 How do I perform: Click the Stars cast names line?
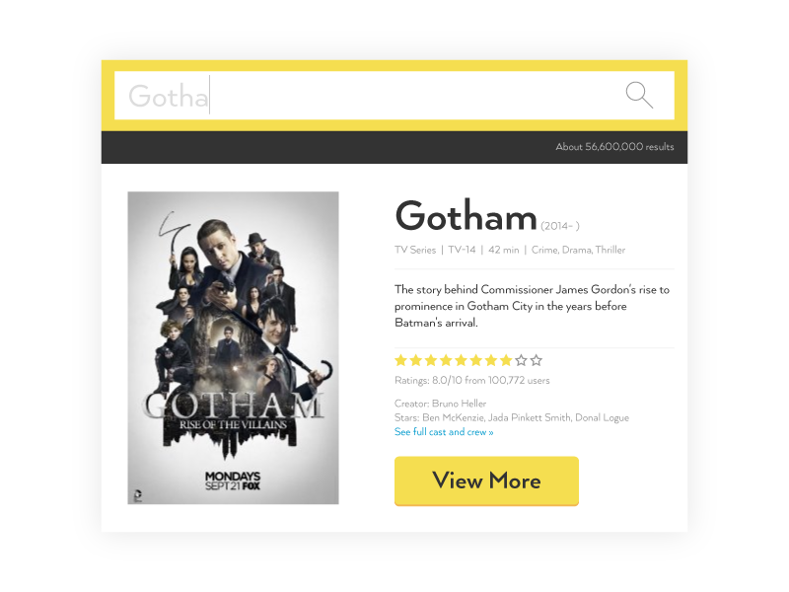pos(512,417)
